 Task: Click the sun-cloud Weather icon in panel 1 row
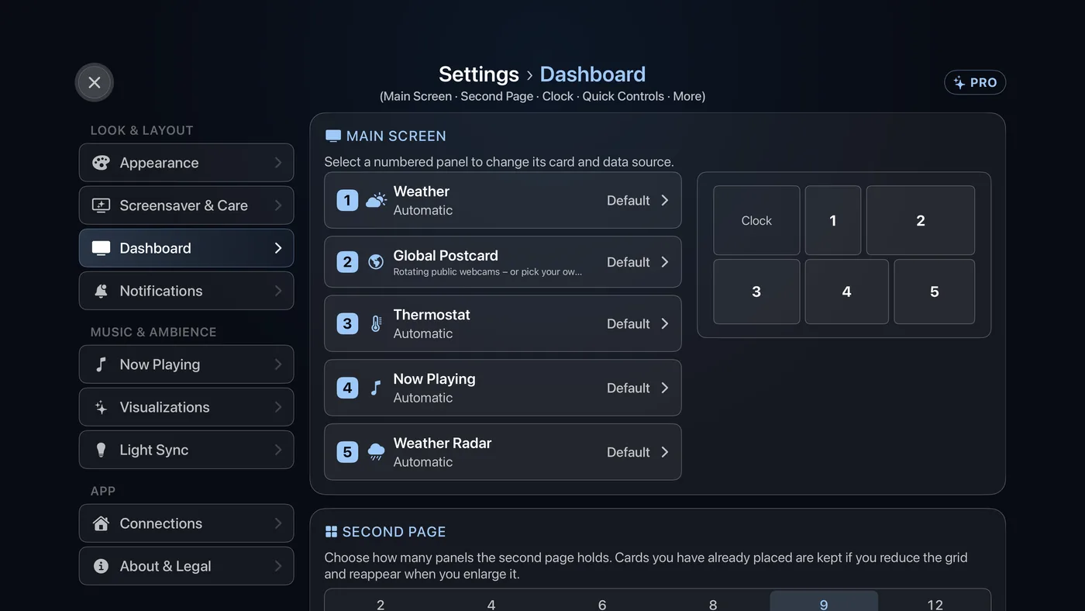[x=376, y=200]
